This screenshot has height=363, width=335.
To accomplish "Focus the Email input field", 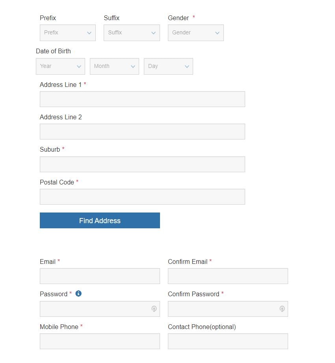I will [100, 276].
